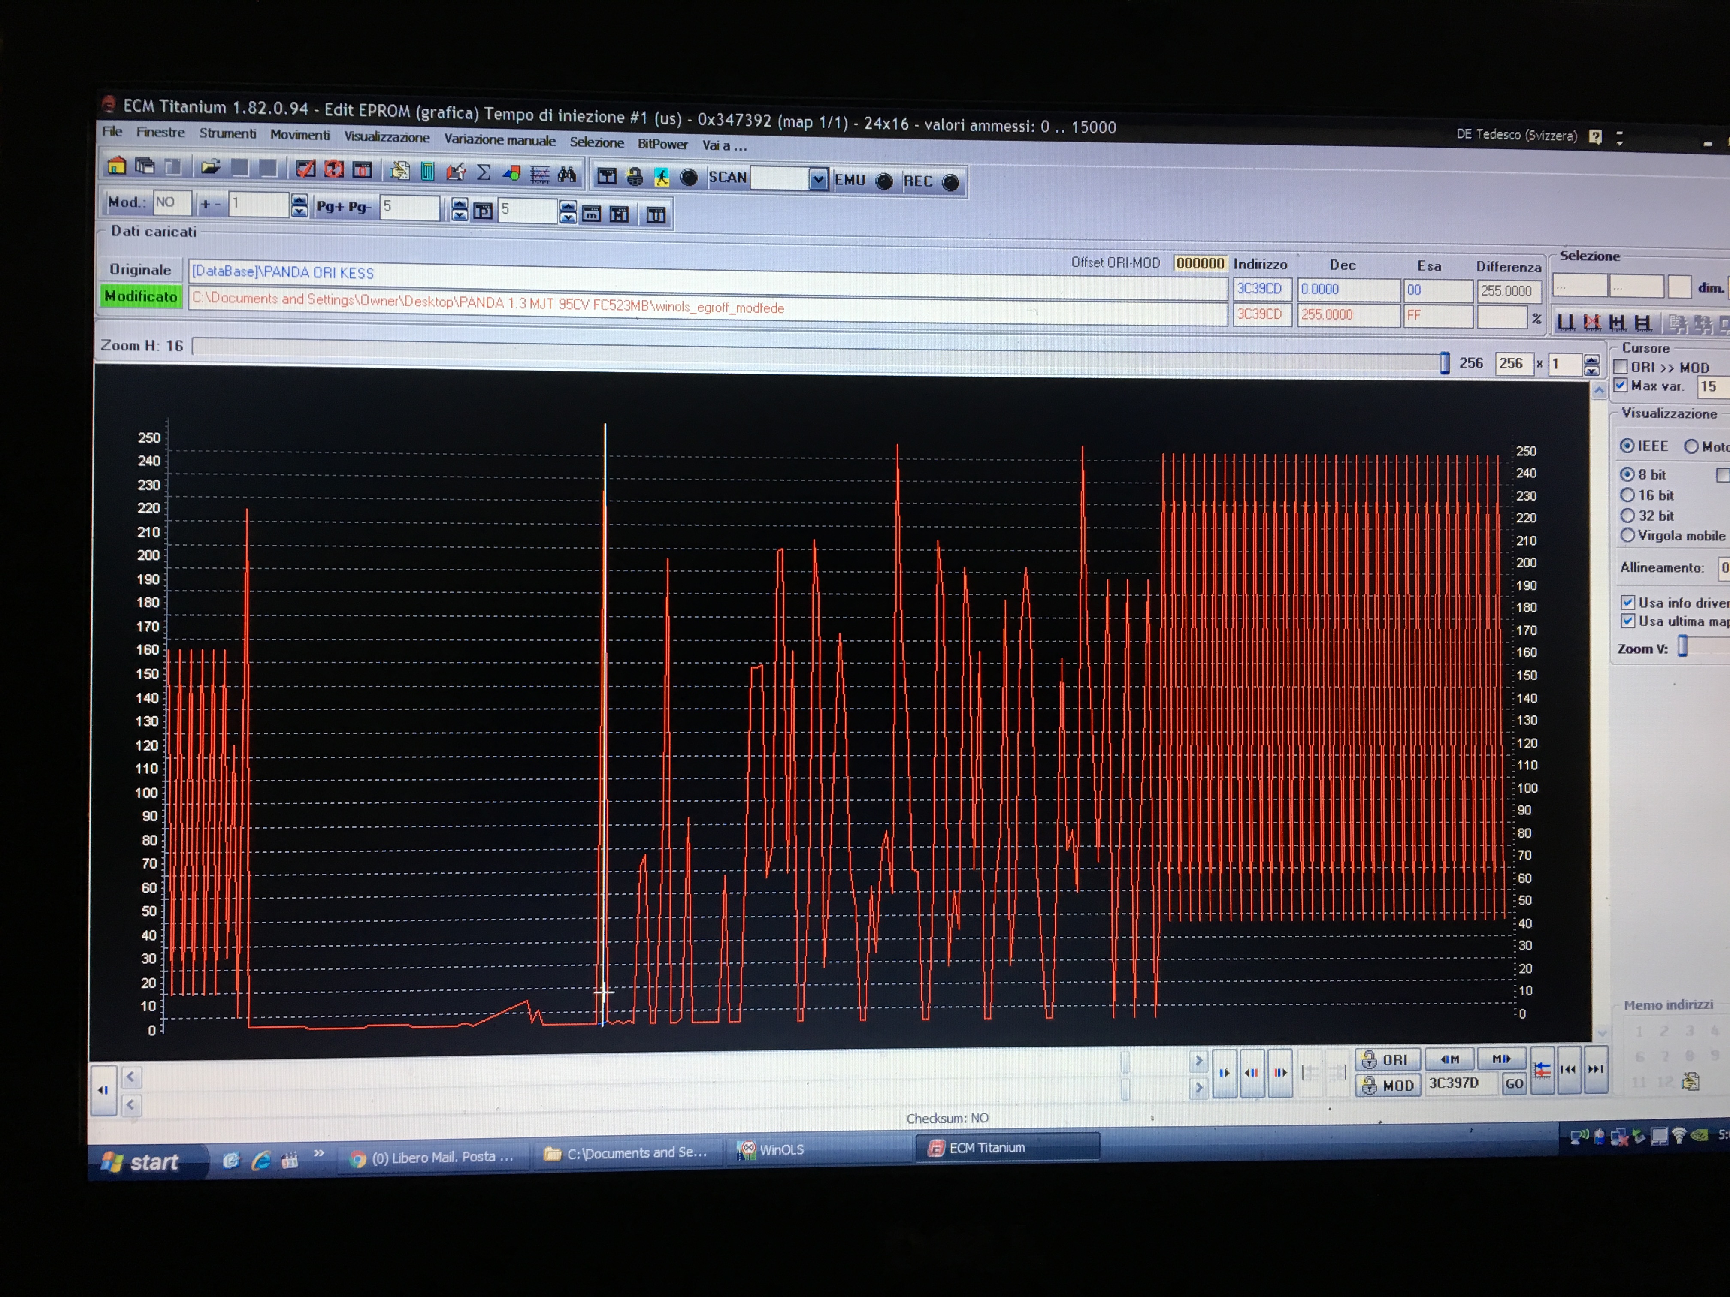The height and width of the screenshot is (1297, 1730).
Task: Click the help question mark icon
Action: 1595,137
